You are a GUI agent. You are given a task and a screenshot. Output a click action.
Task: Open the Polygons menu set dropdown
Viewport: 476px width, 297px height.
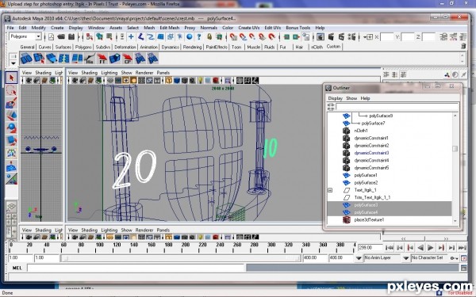(25, 36)
